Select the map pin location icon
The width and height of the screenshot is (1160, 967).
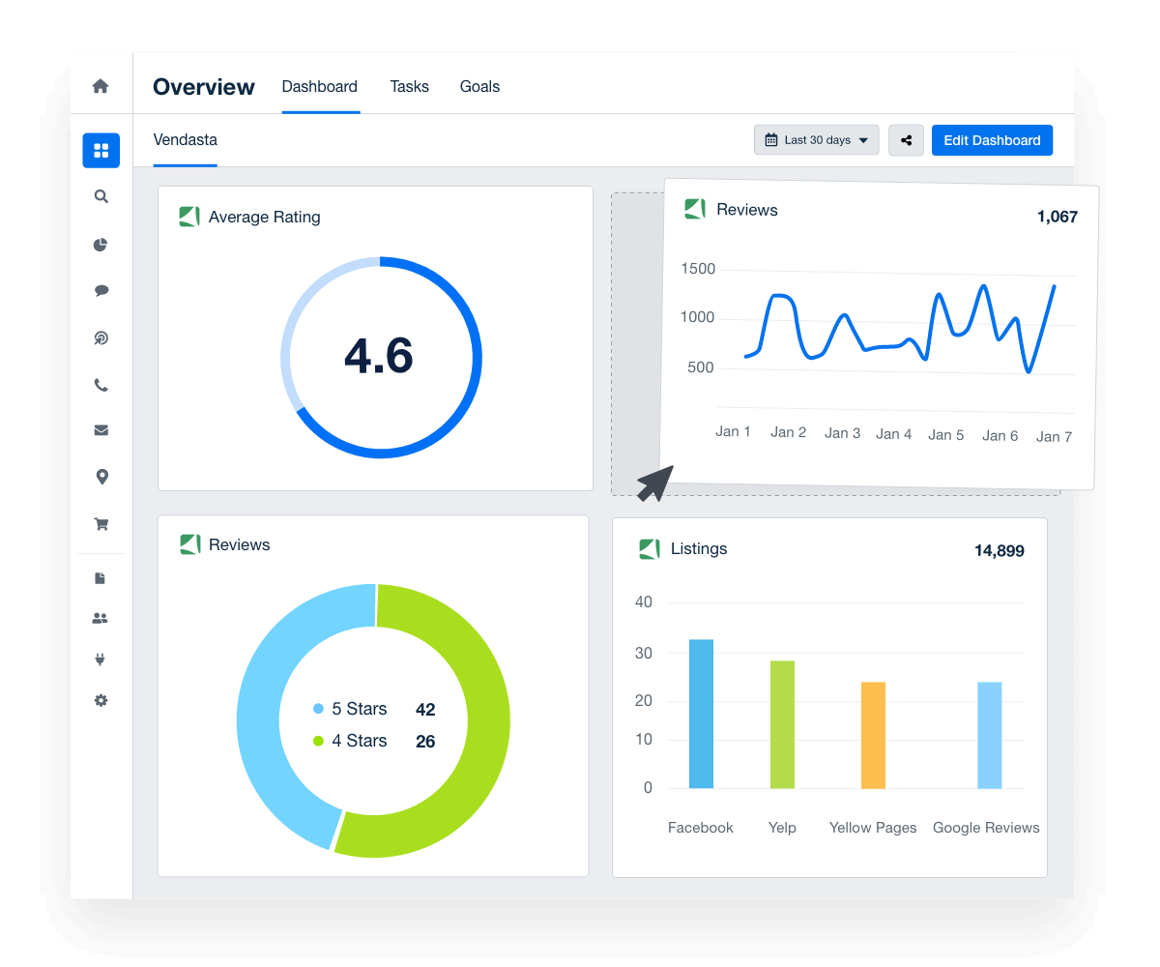pyautogui.click(x=101, y=477)
